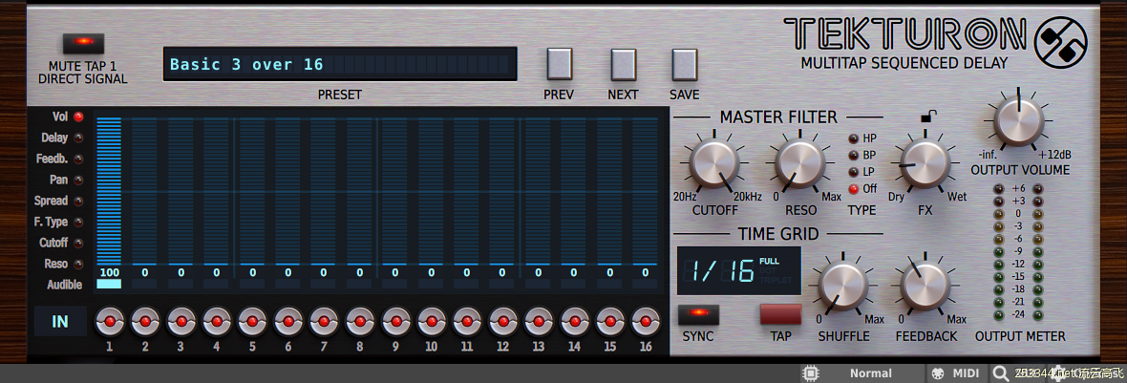
Task: Select BP filter type
Action: [854, 155]
